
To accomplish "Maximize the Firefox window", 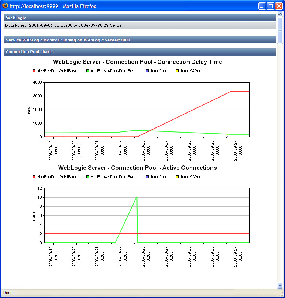I will (x=270, y=6).
